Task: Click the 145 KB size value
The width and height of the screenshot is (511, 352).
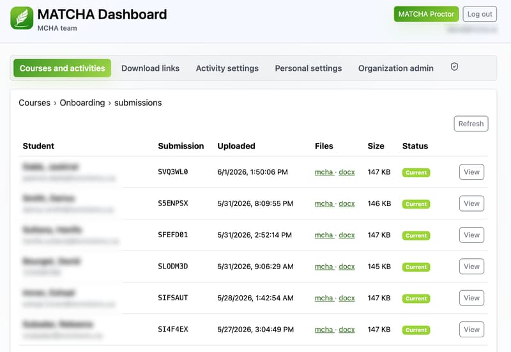Action: click(379, 267)
